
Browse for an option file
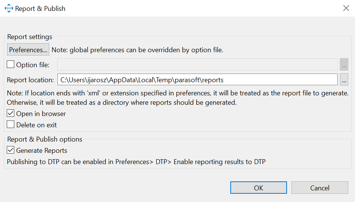344,65
